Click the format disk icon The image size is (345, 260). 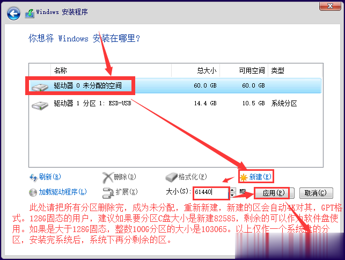point(171,177)
